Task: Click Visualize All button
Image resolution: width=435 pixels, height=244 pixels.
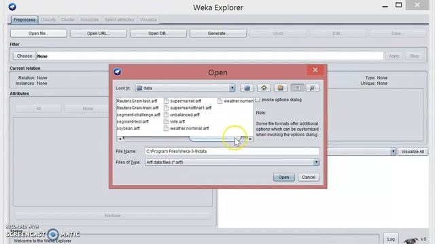Action: coord(413,152)
